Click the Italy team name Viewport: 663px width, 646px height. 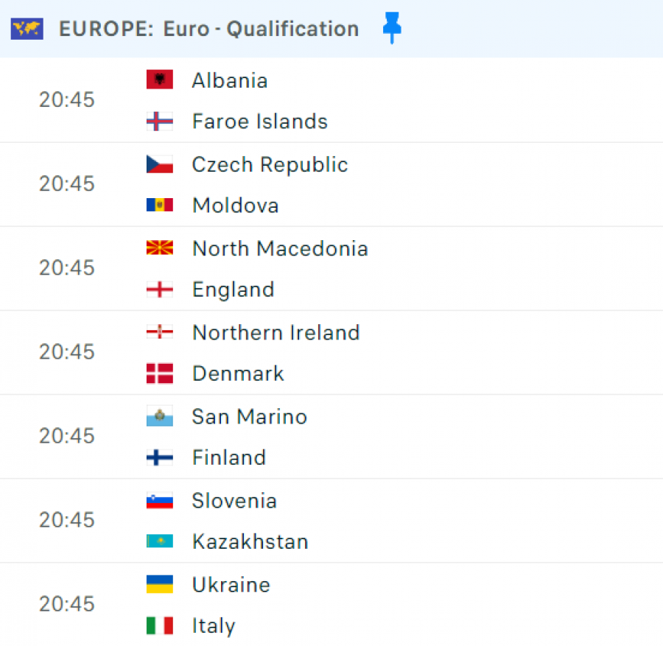(214, 625)
